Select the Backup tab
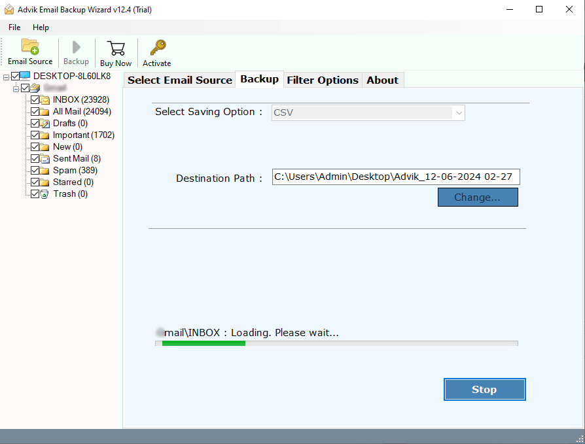Image resolution: width=585 pixels, height=444 pixels. (259, 79)
